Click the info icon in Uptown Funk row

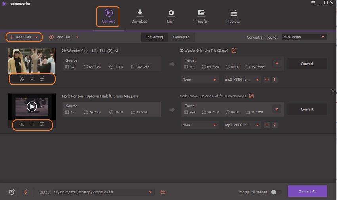pos(274,125)
